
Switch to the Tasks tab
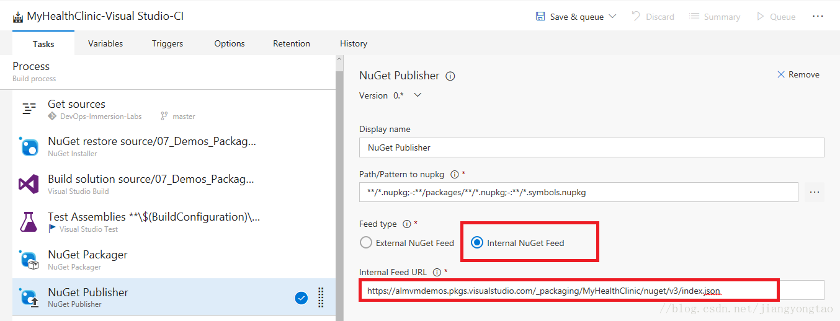[43, 43]
